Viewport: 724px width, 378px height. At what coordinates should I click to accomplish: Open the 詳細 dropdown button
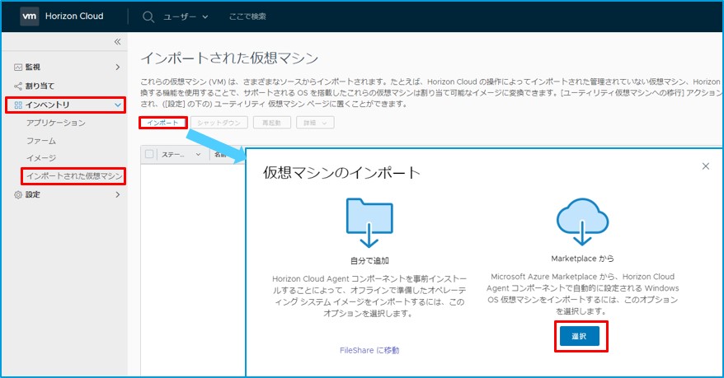click(x=315, y=123)
